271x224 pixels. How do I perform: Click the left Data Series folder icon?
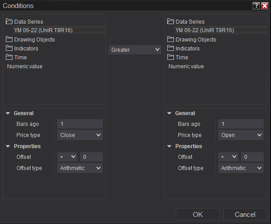pyautogui.click(x=9, y=21)
